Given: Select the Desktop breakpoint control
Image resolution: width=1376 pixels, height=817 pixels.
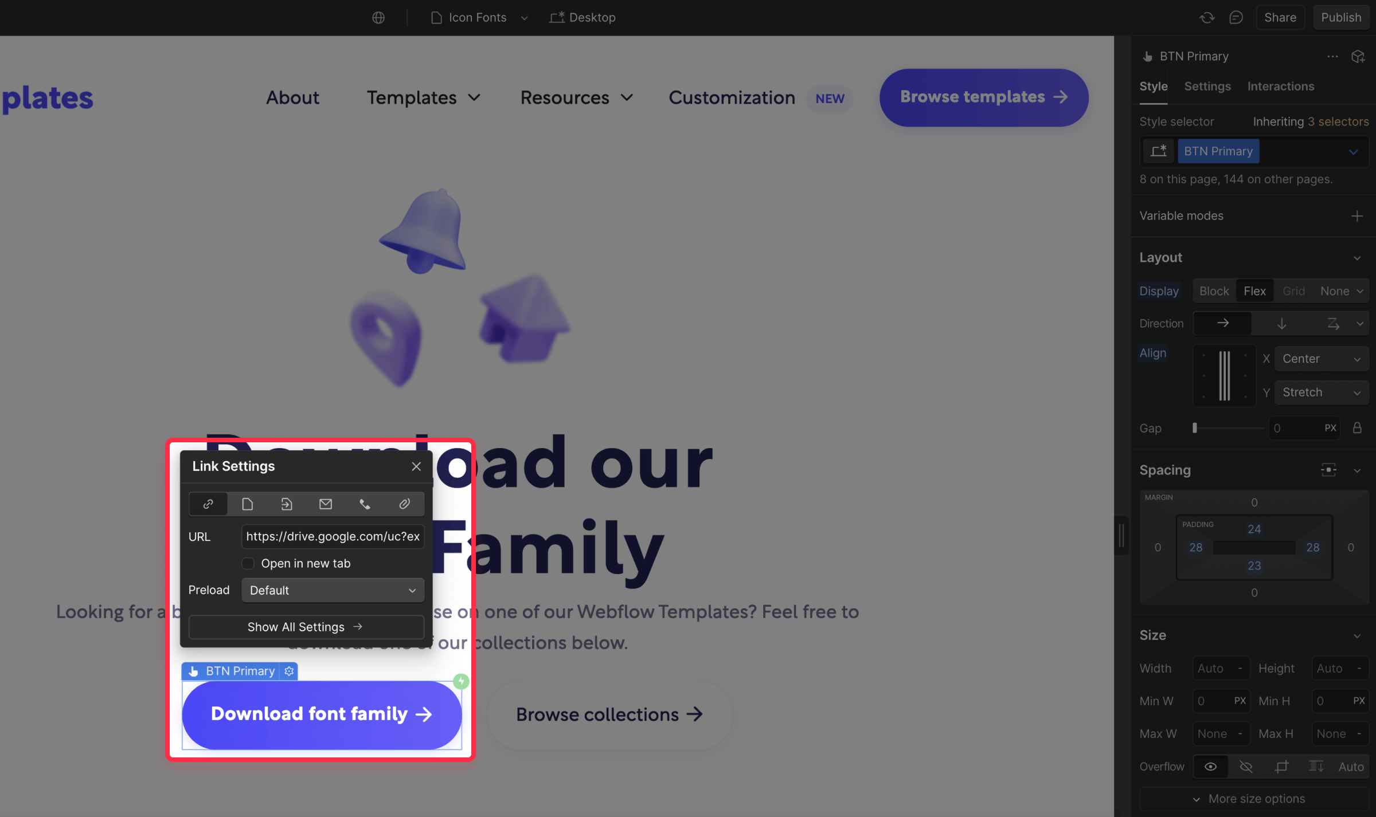Looking at the screenshot, I should pos(583,18).
